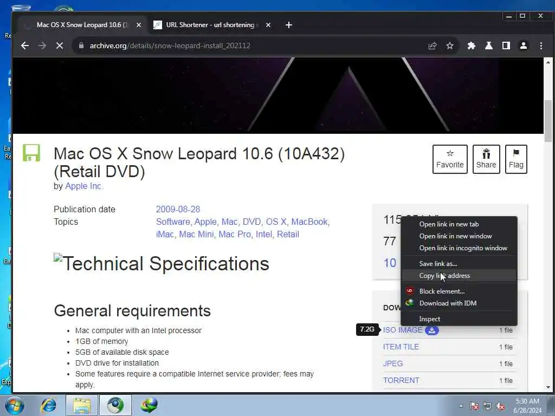
Task: Select the Mac OS X Snow Leopard tab
Action: pyautogui.click(x=83, y=25)
